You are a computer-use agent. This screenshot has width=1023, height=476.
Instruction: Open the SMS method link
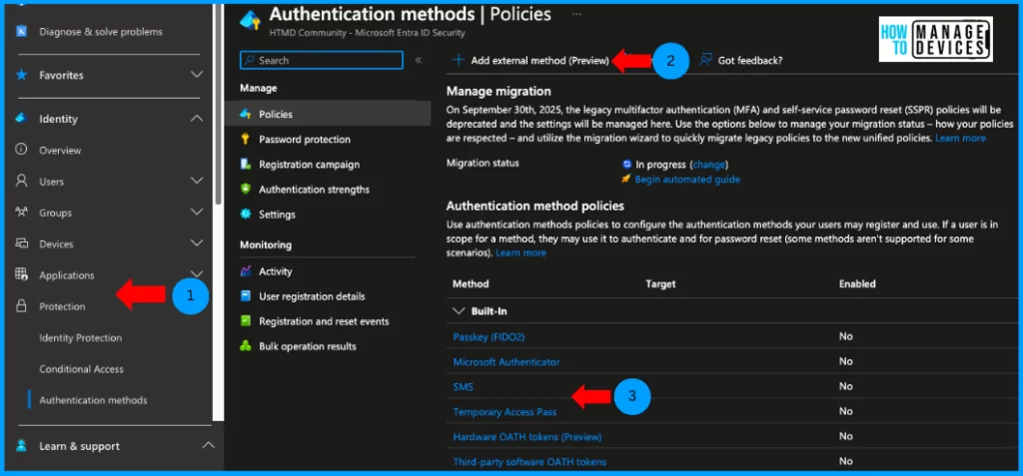tap(464, 386)
